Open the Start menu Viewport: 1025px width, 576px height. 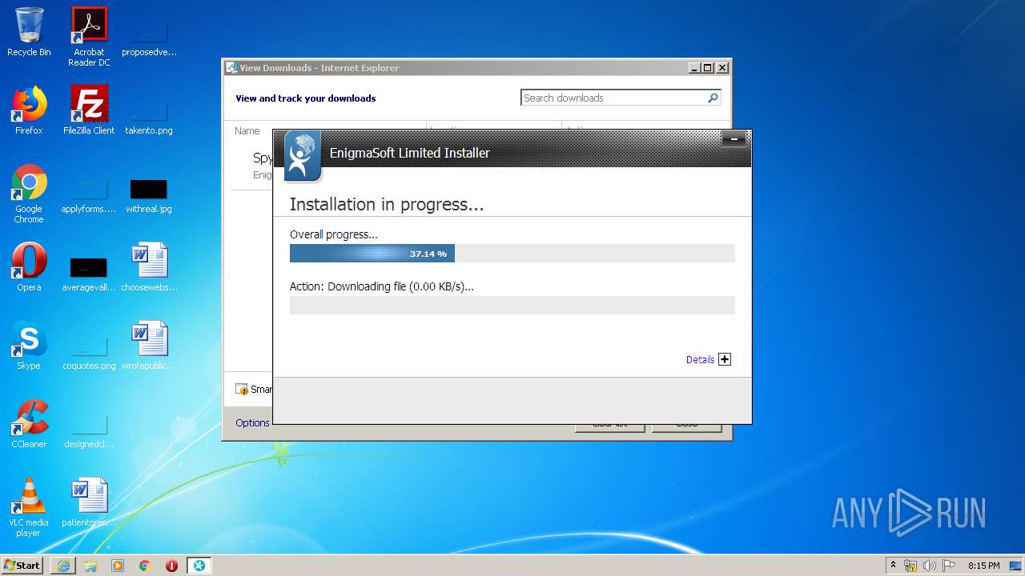[22, 566]
